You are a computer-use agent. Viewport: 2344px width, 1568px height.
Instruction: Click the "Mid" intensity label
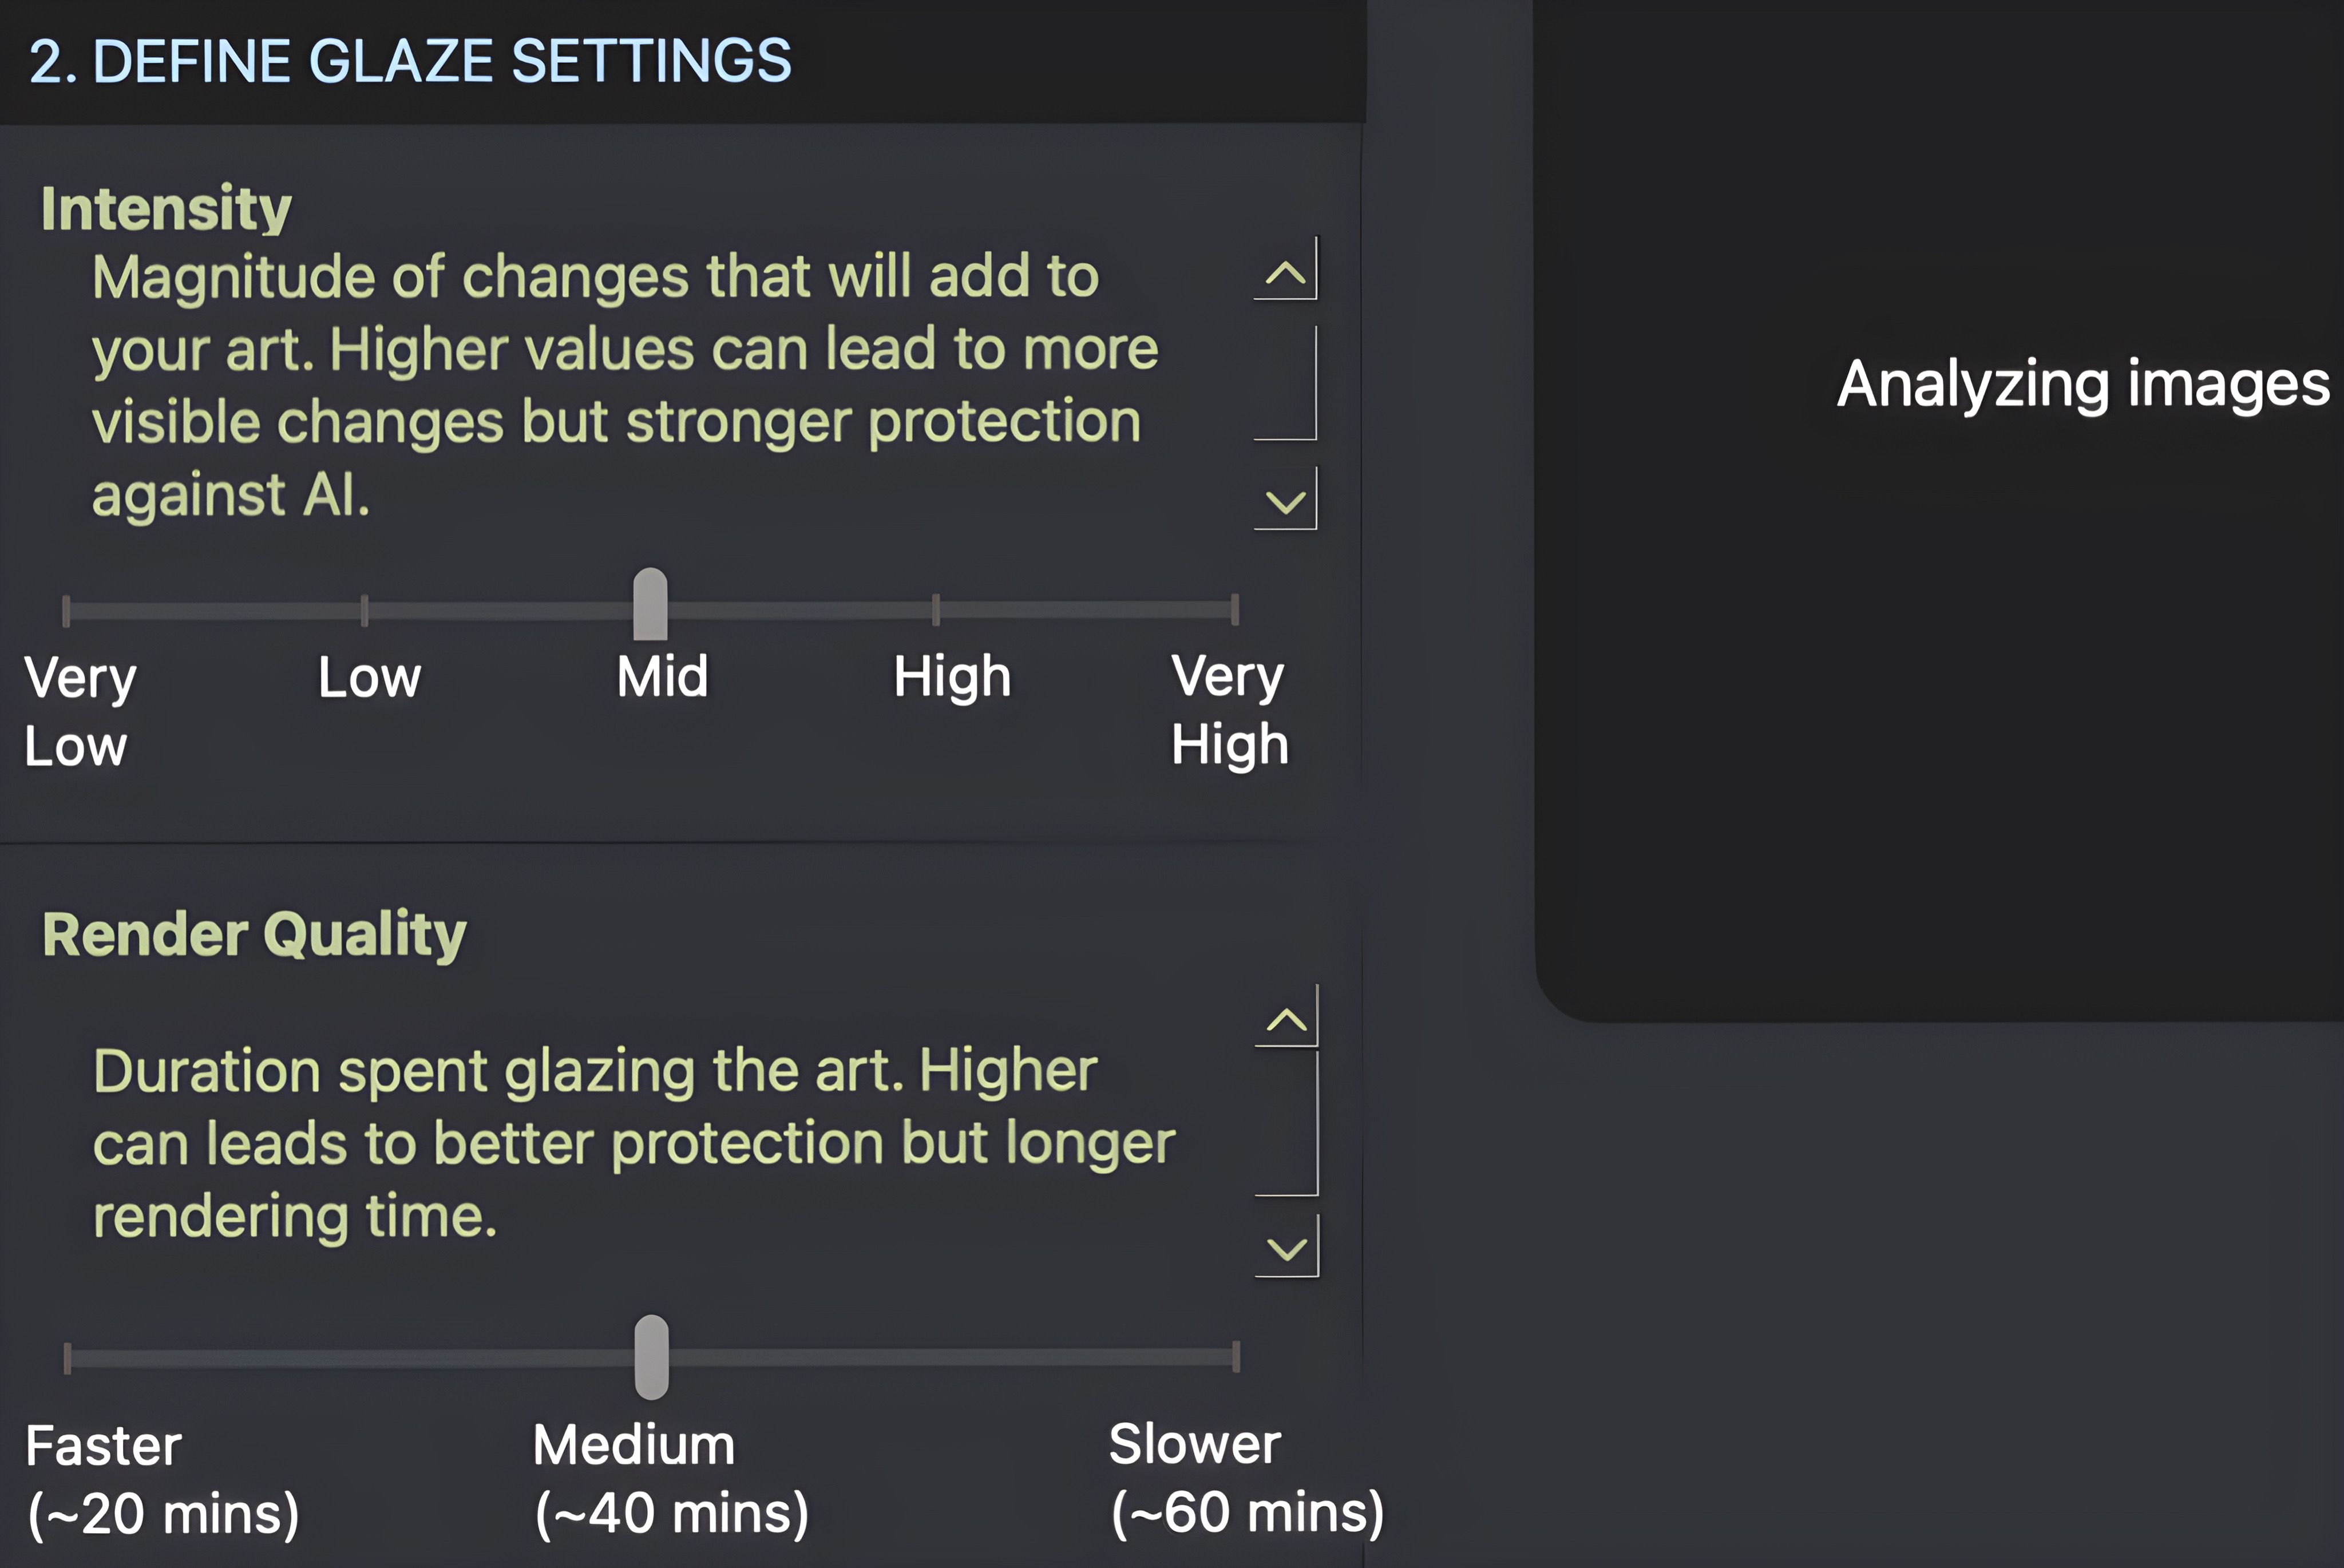[662, 677]
